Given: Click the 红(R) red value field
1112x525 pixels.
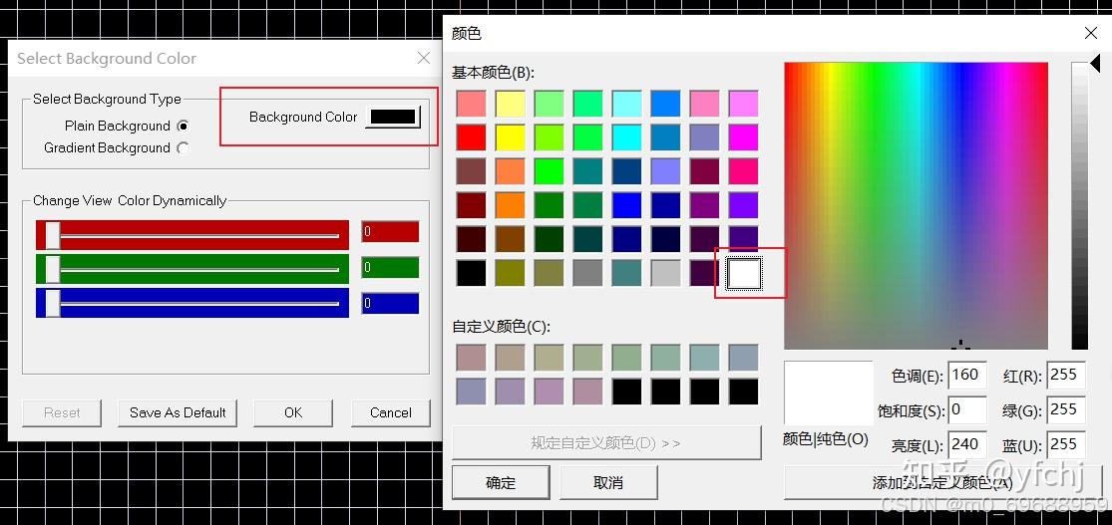Looking at the screenshot, I should 1066,375.
